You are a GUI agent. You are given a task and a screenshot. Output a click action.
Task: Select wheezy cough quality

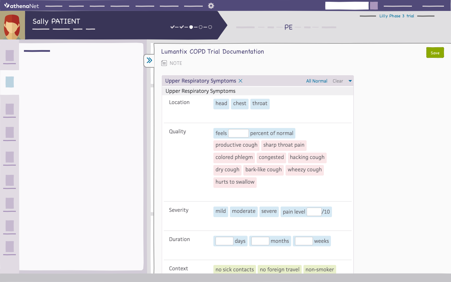tap(305, 170)
